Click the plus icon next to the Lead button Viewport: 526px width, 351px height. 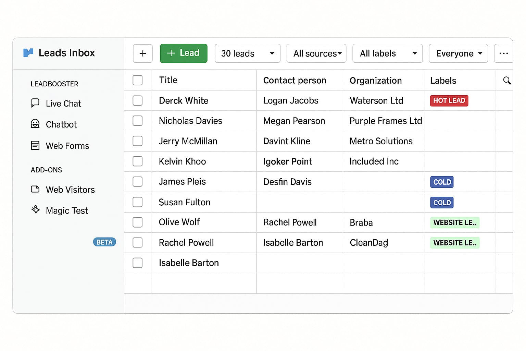tap(142, 53)
